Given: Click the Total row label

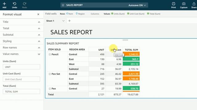Looking at the screenshot, I should [x=51, y=94].
